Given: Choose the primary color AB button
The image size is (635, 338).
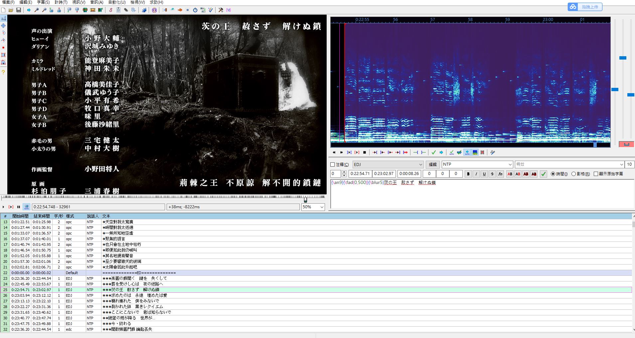Looking at the screenshot, I should [x=510, y=174].
